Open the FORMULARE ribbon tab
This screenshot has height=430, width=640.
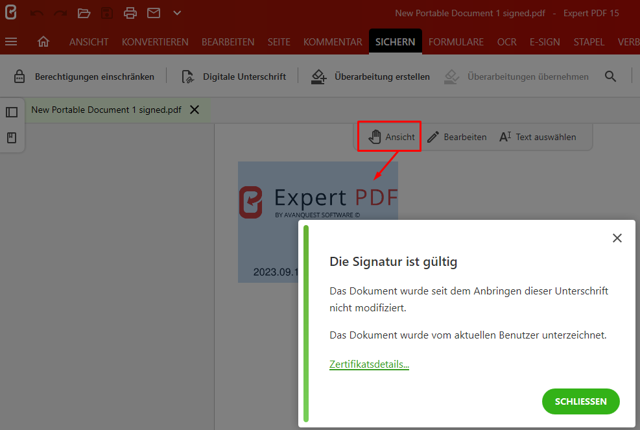pos(456,42)
